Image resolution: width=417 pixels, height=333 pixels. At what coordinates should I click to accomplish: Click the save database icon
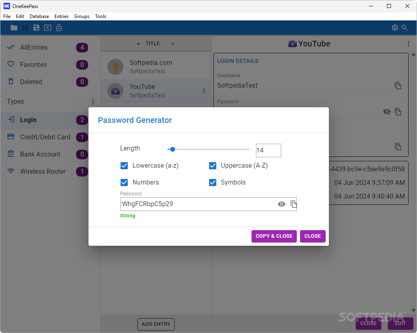(x=25, y=28)
